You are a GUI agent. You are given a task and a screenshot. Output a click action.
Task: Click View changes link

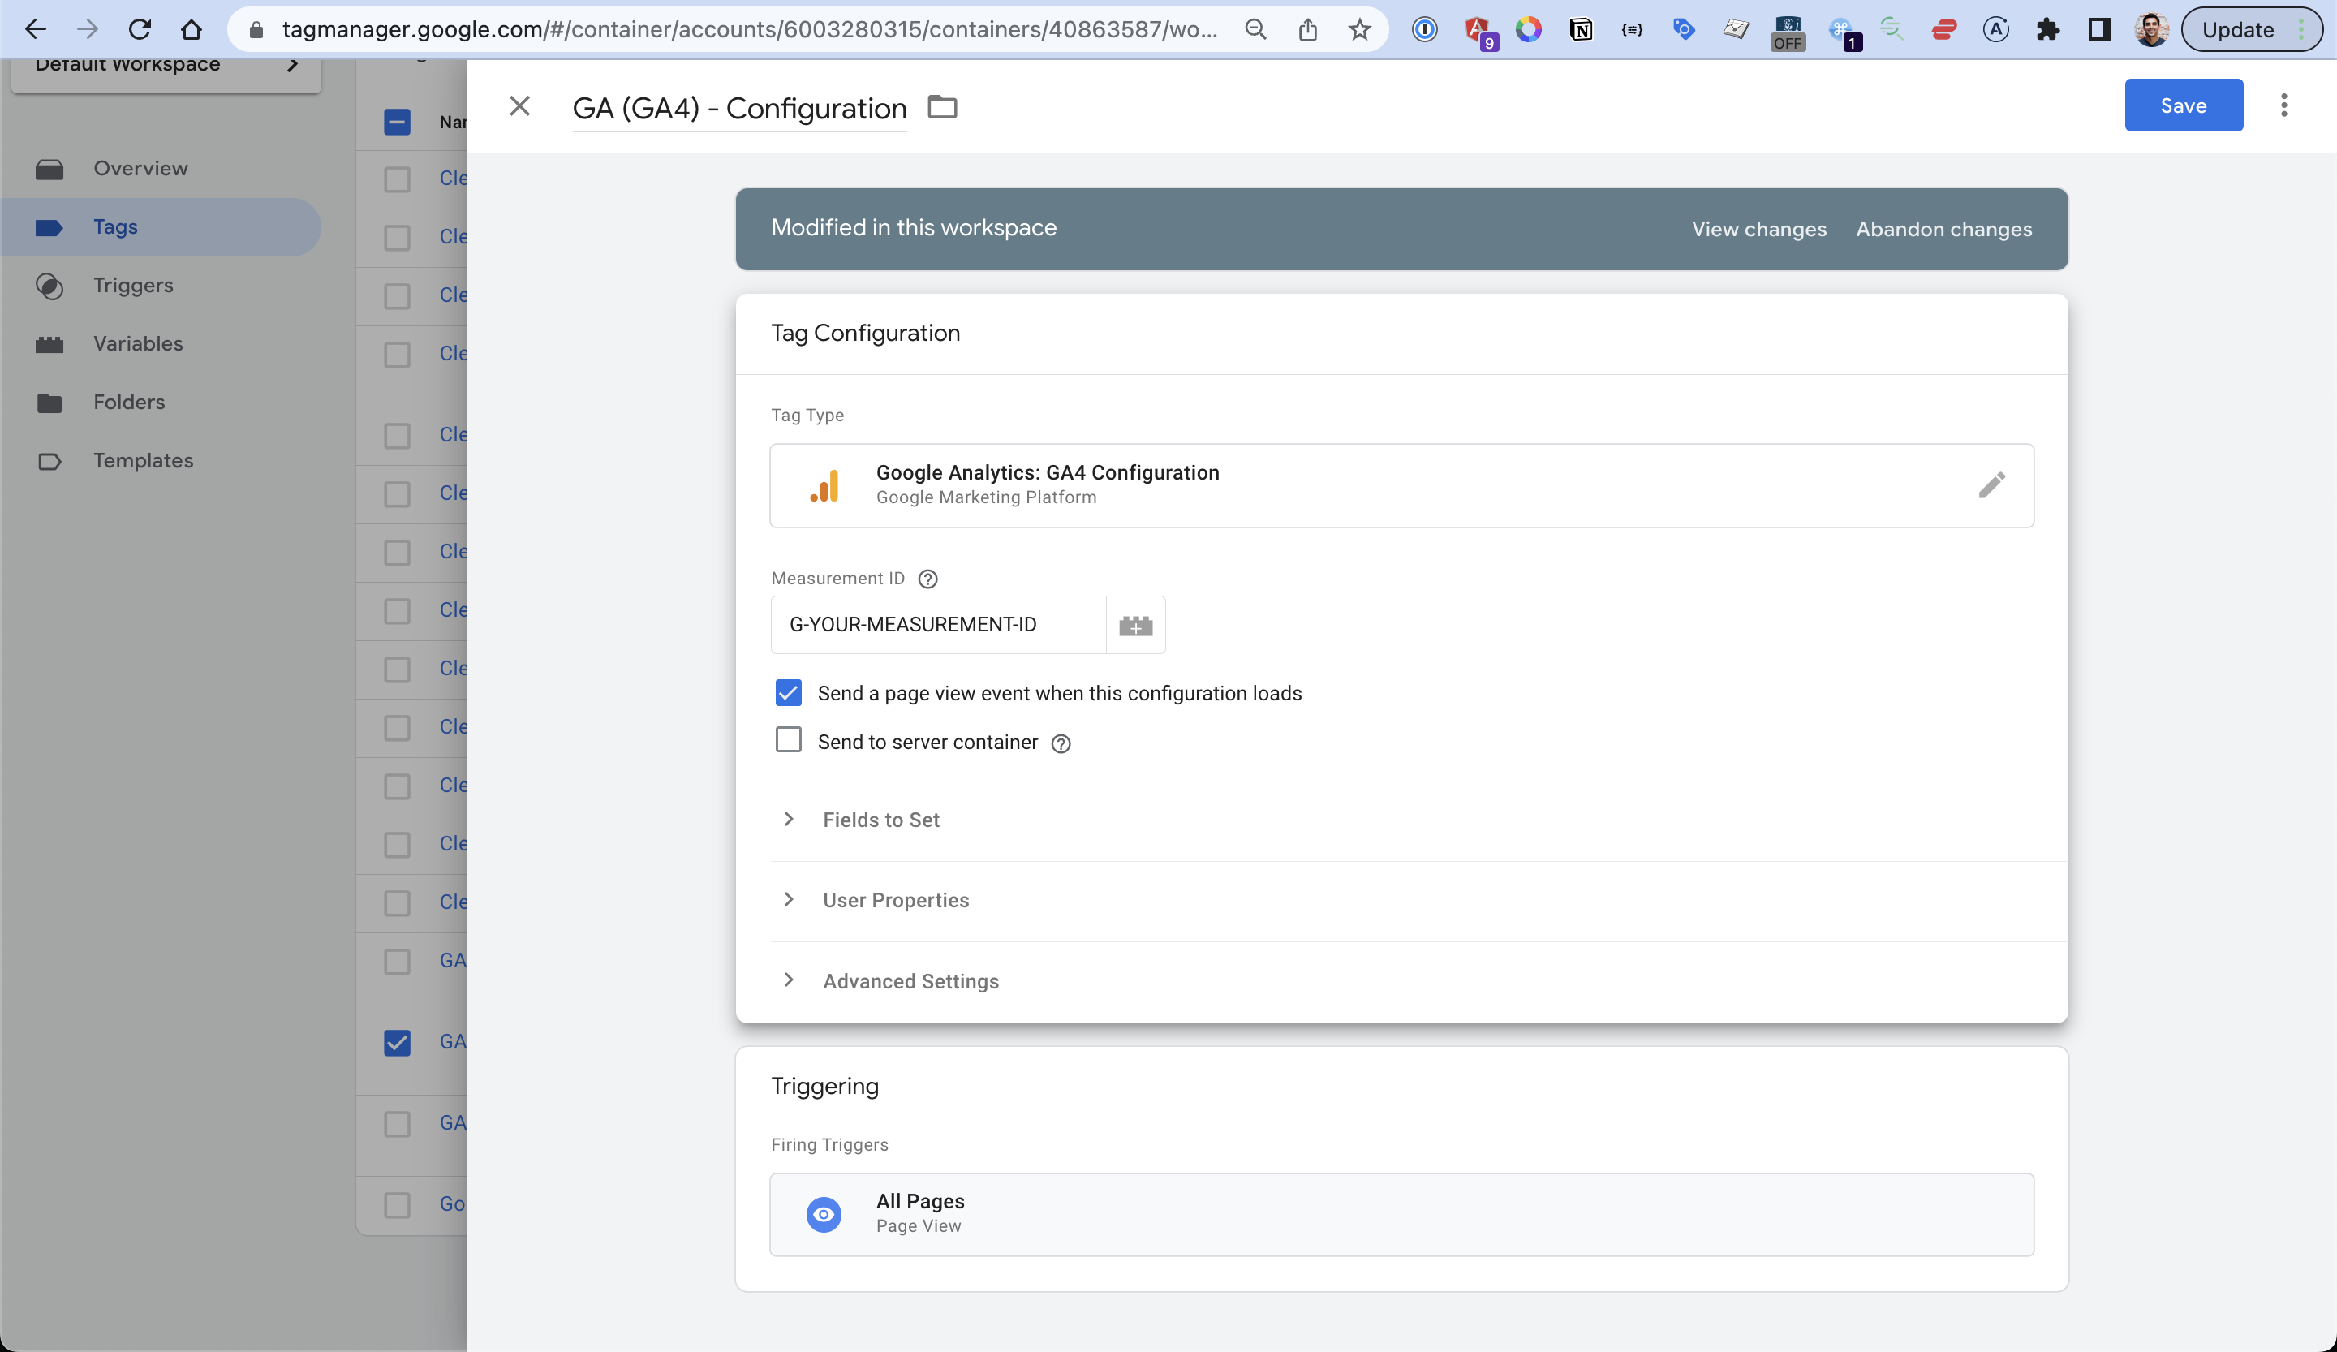1758,229
